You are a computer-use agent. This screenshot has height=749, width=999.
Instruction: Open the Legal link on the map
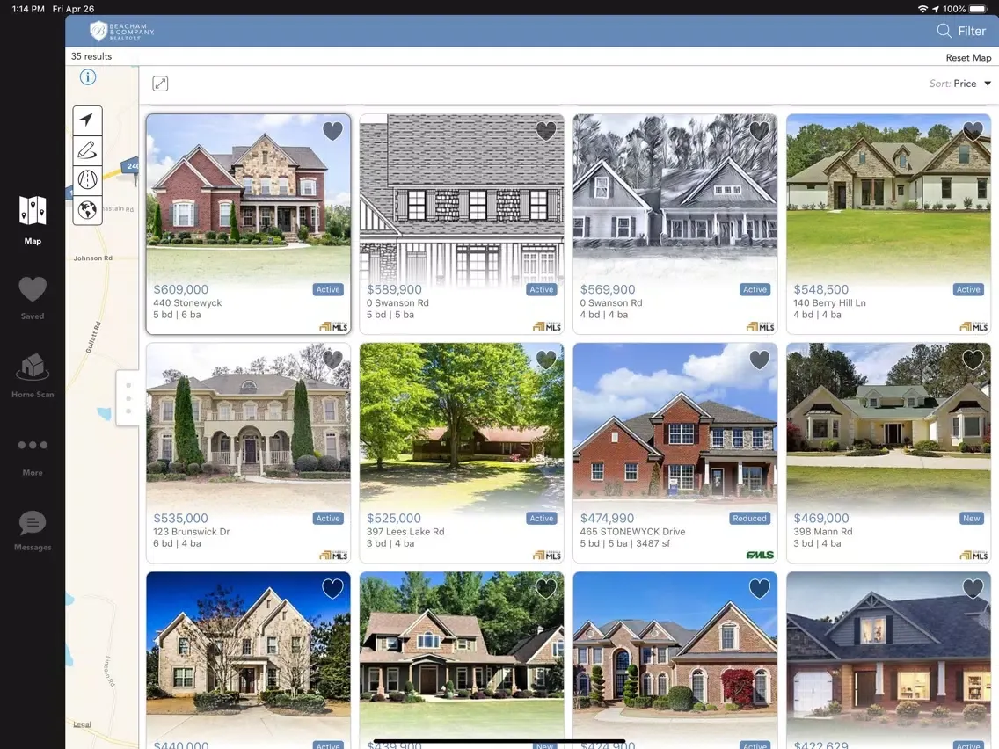82,724
